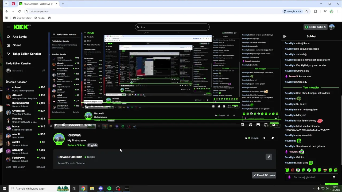Click 2 İzleyici viewer count
Viewport: 342px width, 192px height.
pyautogui.click(x=252, y=138)
